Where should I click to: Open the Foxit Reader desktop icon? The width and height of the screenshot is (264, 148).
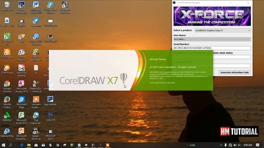coord(7,54)
